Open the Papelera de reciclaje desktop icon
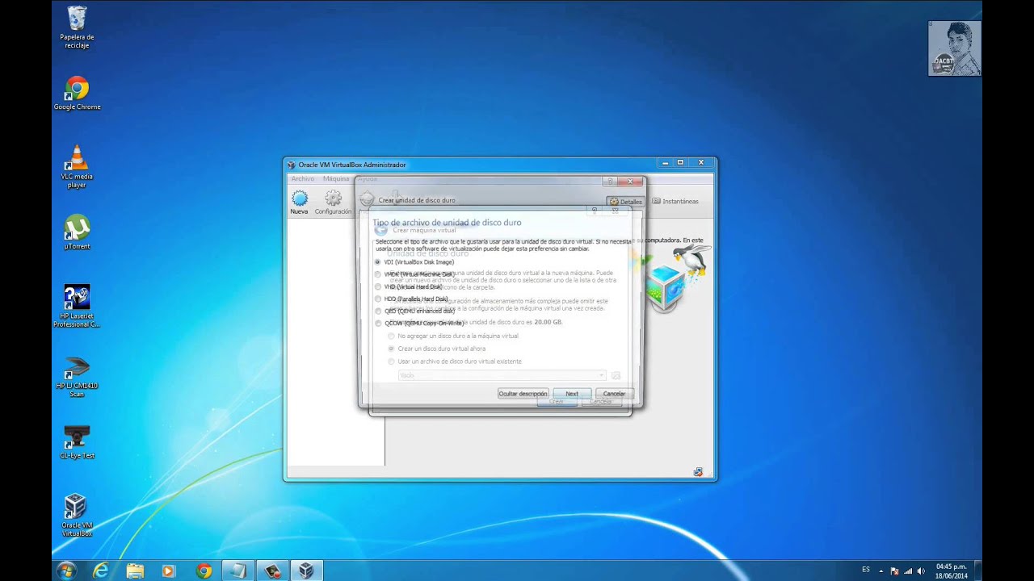Viewport: 1034px width, 581px height. [x=77, y=27]
